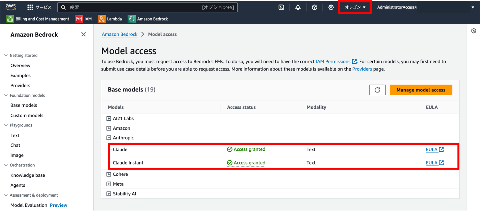Open the AdministratorAccess account dropdown
The image size is (480, 211).
pyautogui.click(x=426, y=7)
